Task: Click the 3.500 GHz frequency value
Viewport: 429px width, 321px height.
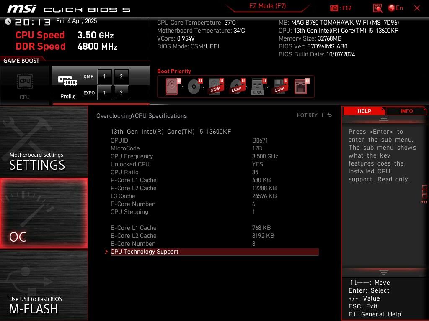Action: pyautogui.click(x=265, y=156)
